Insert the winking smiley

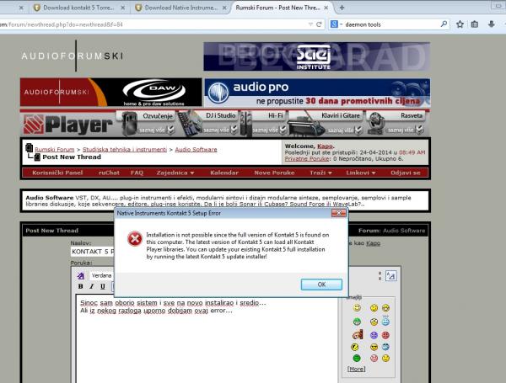click(x=374, y=308)
